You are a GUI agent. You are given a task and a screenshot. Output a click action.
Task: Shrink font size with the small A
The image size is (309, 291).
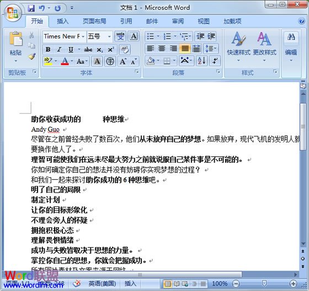pyautogui.click(x=134, y=62)
